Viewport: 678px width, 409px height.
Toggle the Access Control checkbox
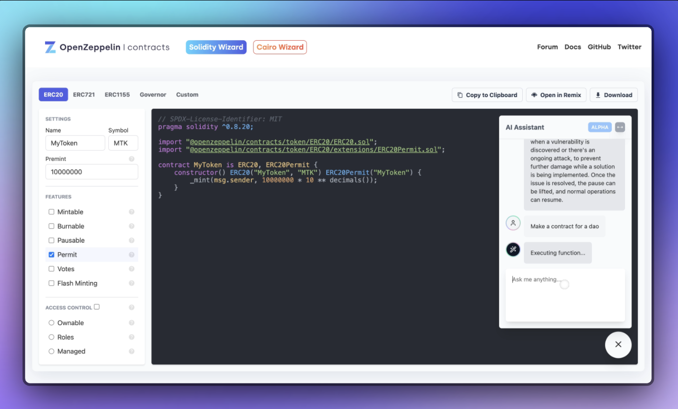[x=97, y=307]
